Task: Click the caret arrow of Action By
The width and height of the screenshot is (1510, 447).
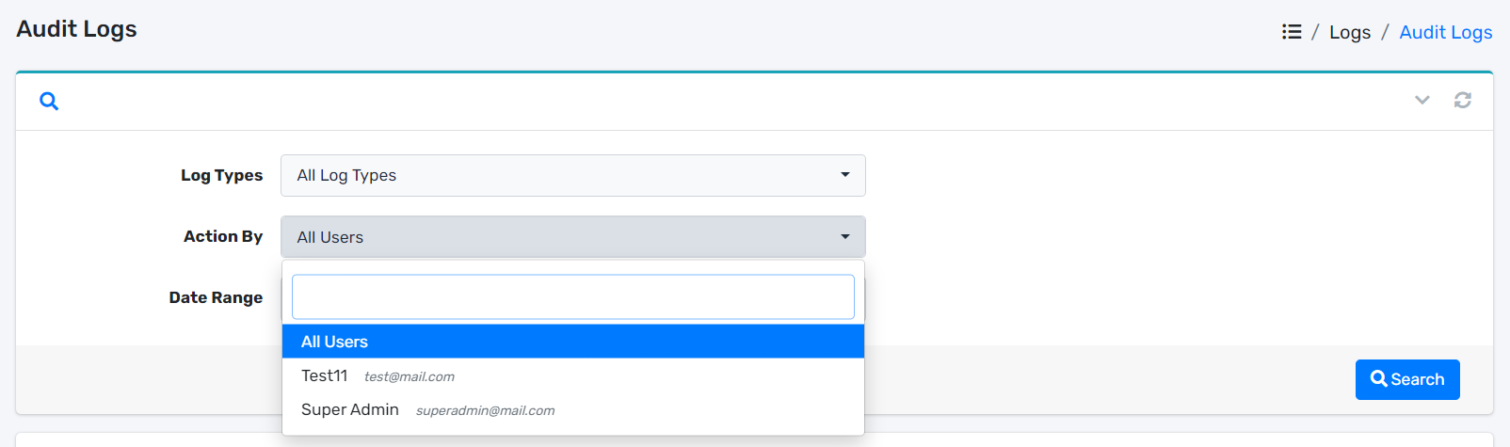Action: pyautogui.click(x=844, y=237)
